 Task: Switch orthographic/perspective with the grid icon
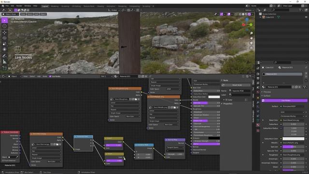pos(251,48)
